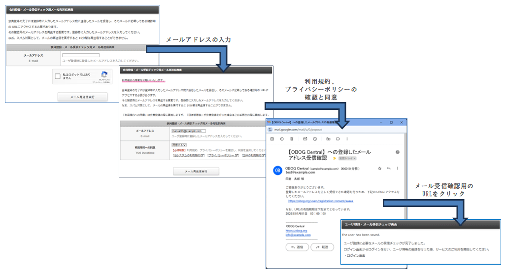Click the Gmail popup vertical scrollbar

405,176
